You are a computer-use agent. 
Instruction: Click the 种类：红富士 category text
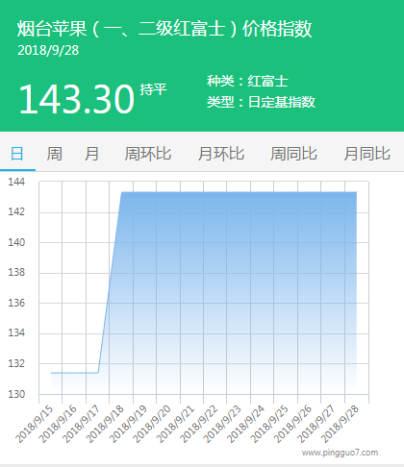[247, 81]
